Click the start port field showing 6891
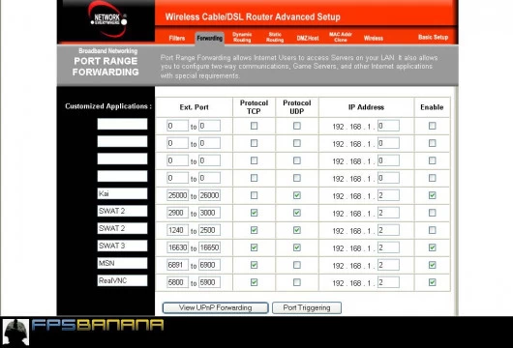 pos(177,265)
